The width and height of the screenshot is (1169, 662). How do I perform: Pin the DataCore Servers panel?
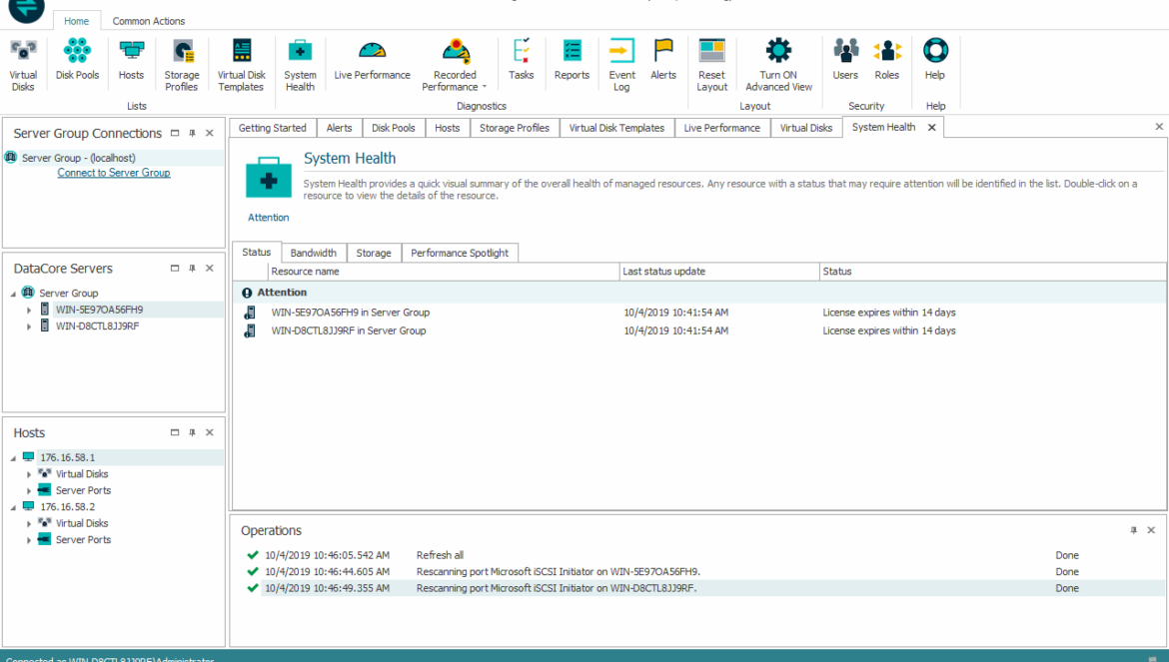point(193,268)
